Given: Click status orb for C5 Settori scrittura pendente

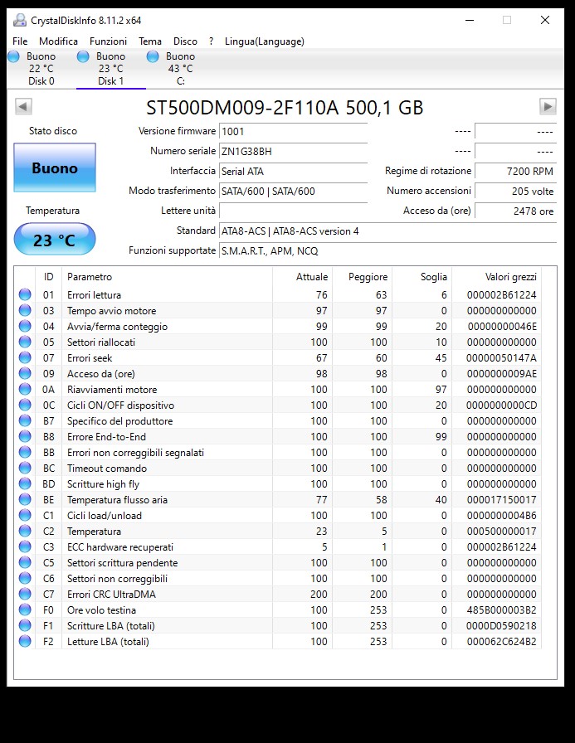Looking at the screenshot, I should point(25,562).
